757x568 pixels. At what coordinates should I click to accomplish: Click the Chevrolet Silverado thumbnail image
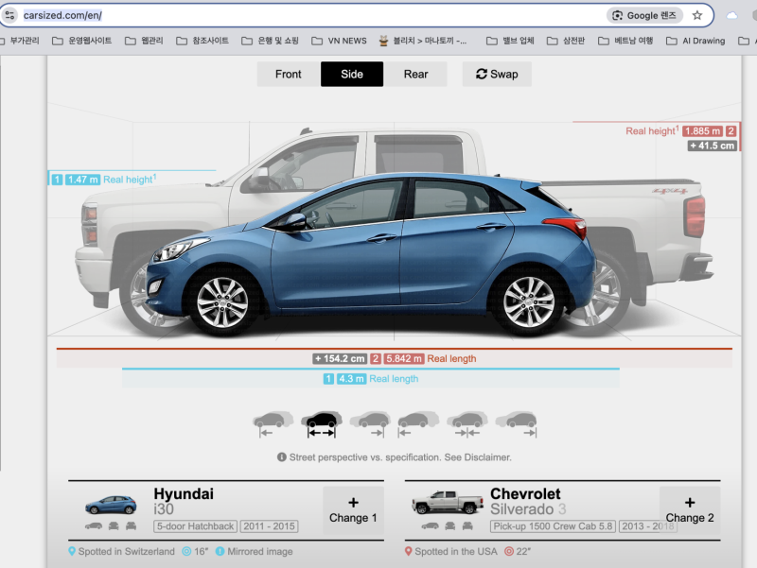[447, 502]
